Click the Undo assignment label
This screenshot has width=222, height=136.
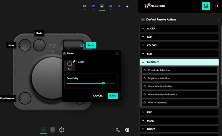coord(11,45)
